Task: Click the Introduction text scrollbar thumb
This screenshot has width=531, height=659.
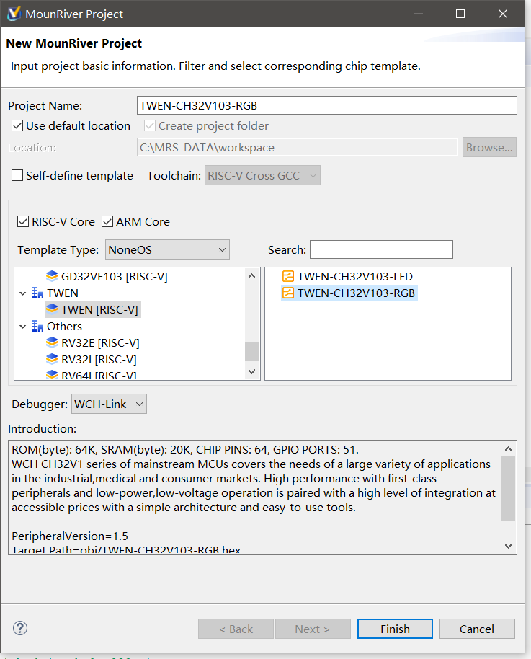Action: 509,488
